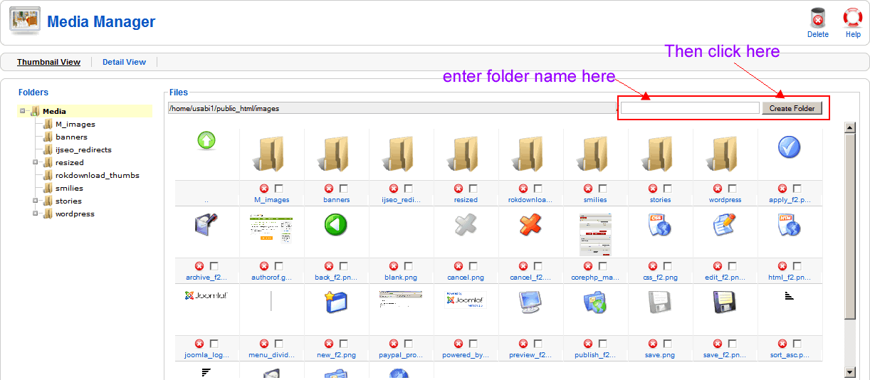Viewport: 870px width, 380px height.
Task: Click the new folder name input field
Action: [x=690, y=108]
